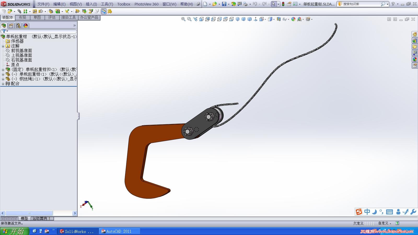Click the Normal To view icon
Screen dimensions: 418x235
(256, 19)
